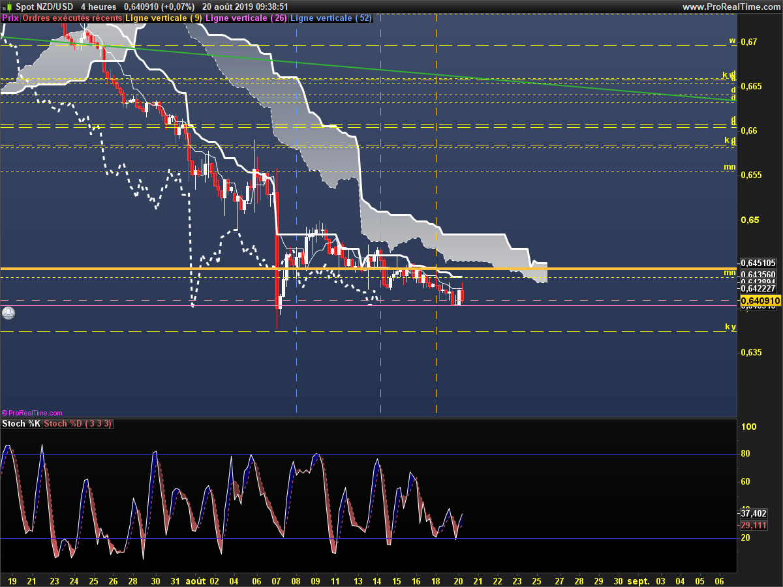Click the août label on the time axis

tap(195, 580)
